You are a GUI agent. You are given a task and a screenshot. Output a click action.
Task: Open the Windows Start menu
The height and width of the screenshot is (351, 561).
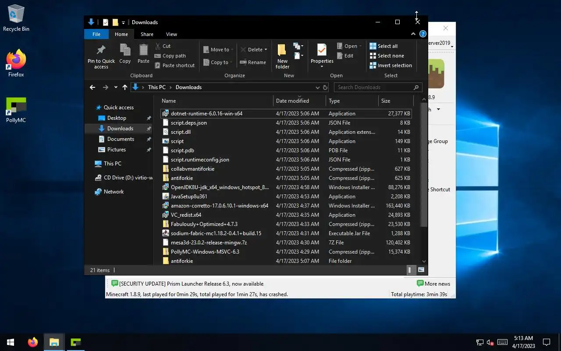pyautogui.click(x=11, y=342)
